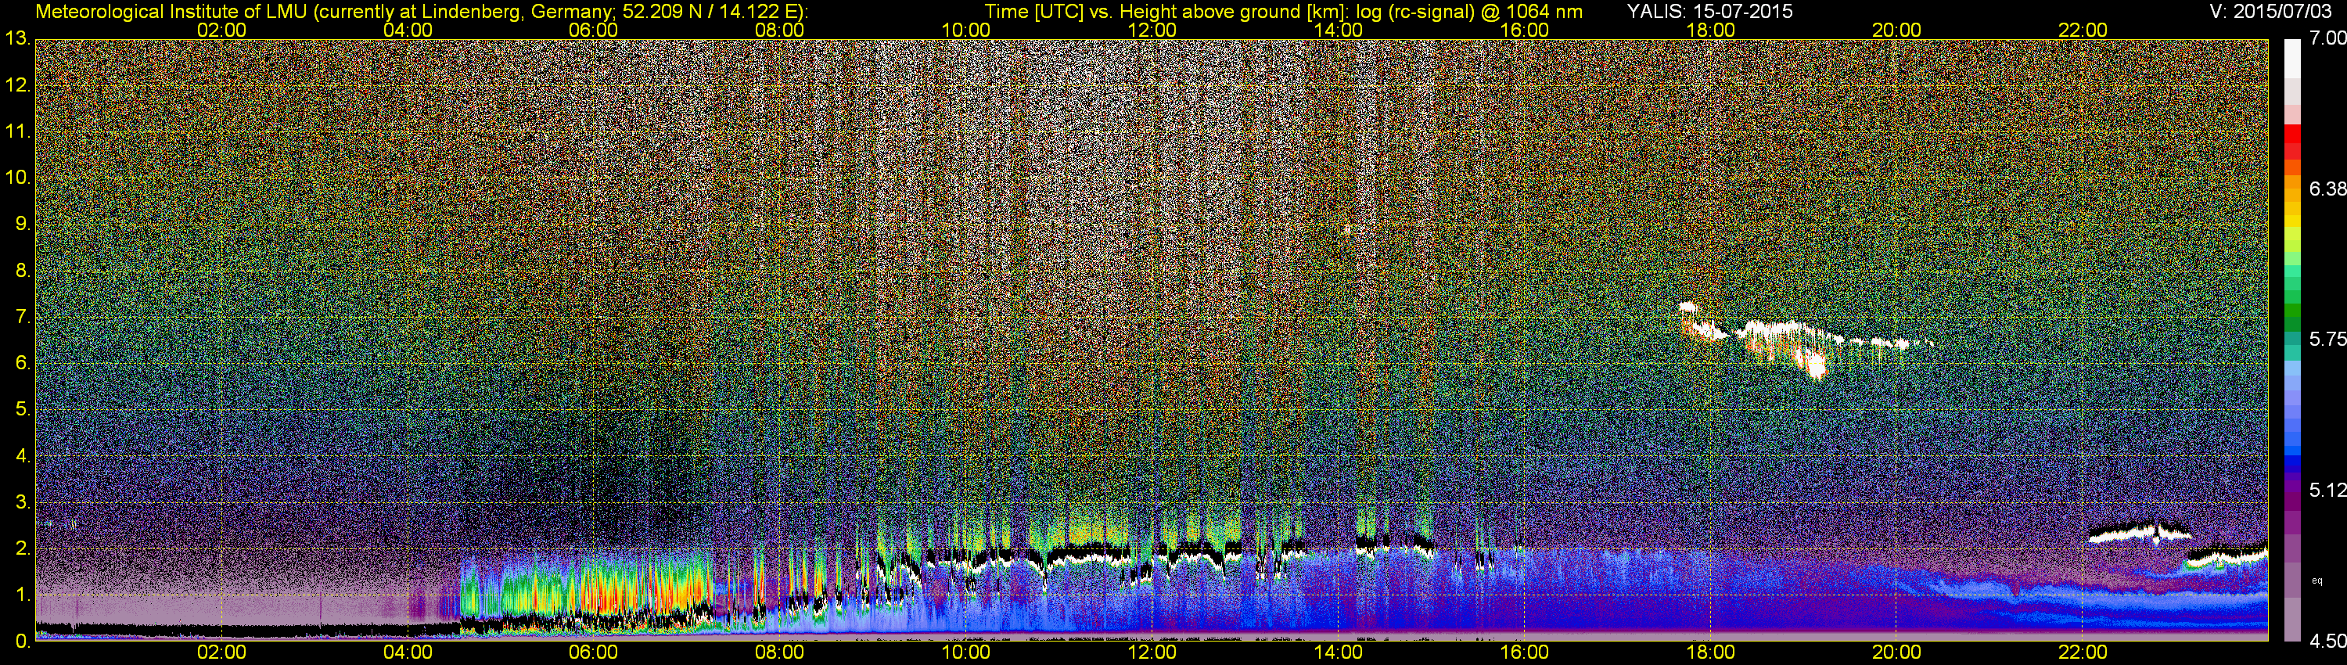Click the 14:00 label on the top time axis

coord(1339,30)
